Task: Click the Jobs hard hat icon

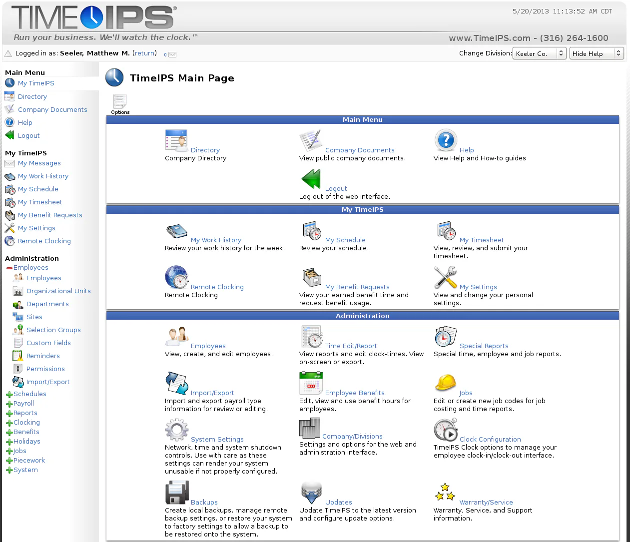Action: tap(445, 382)
